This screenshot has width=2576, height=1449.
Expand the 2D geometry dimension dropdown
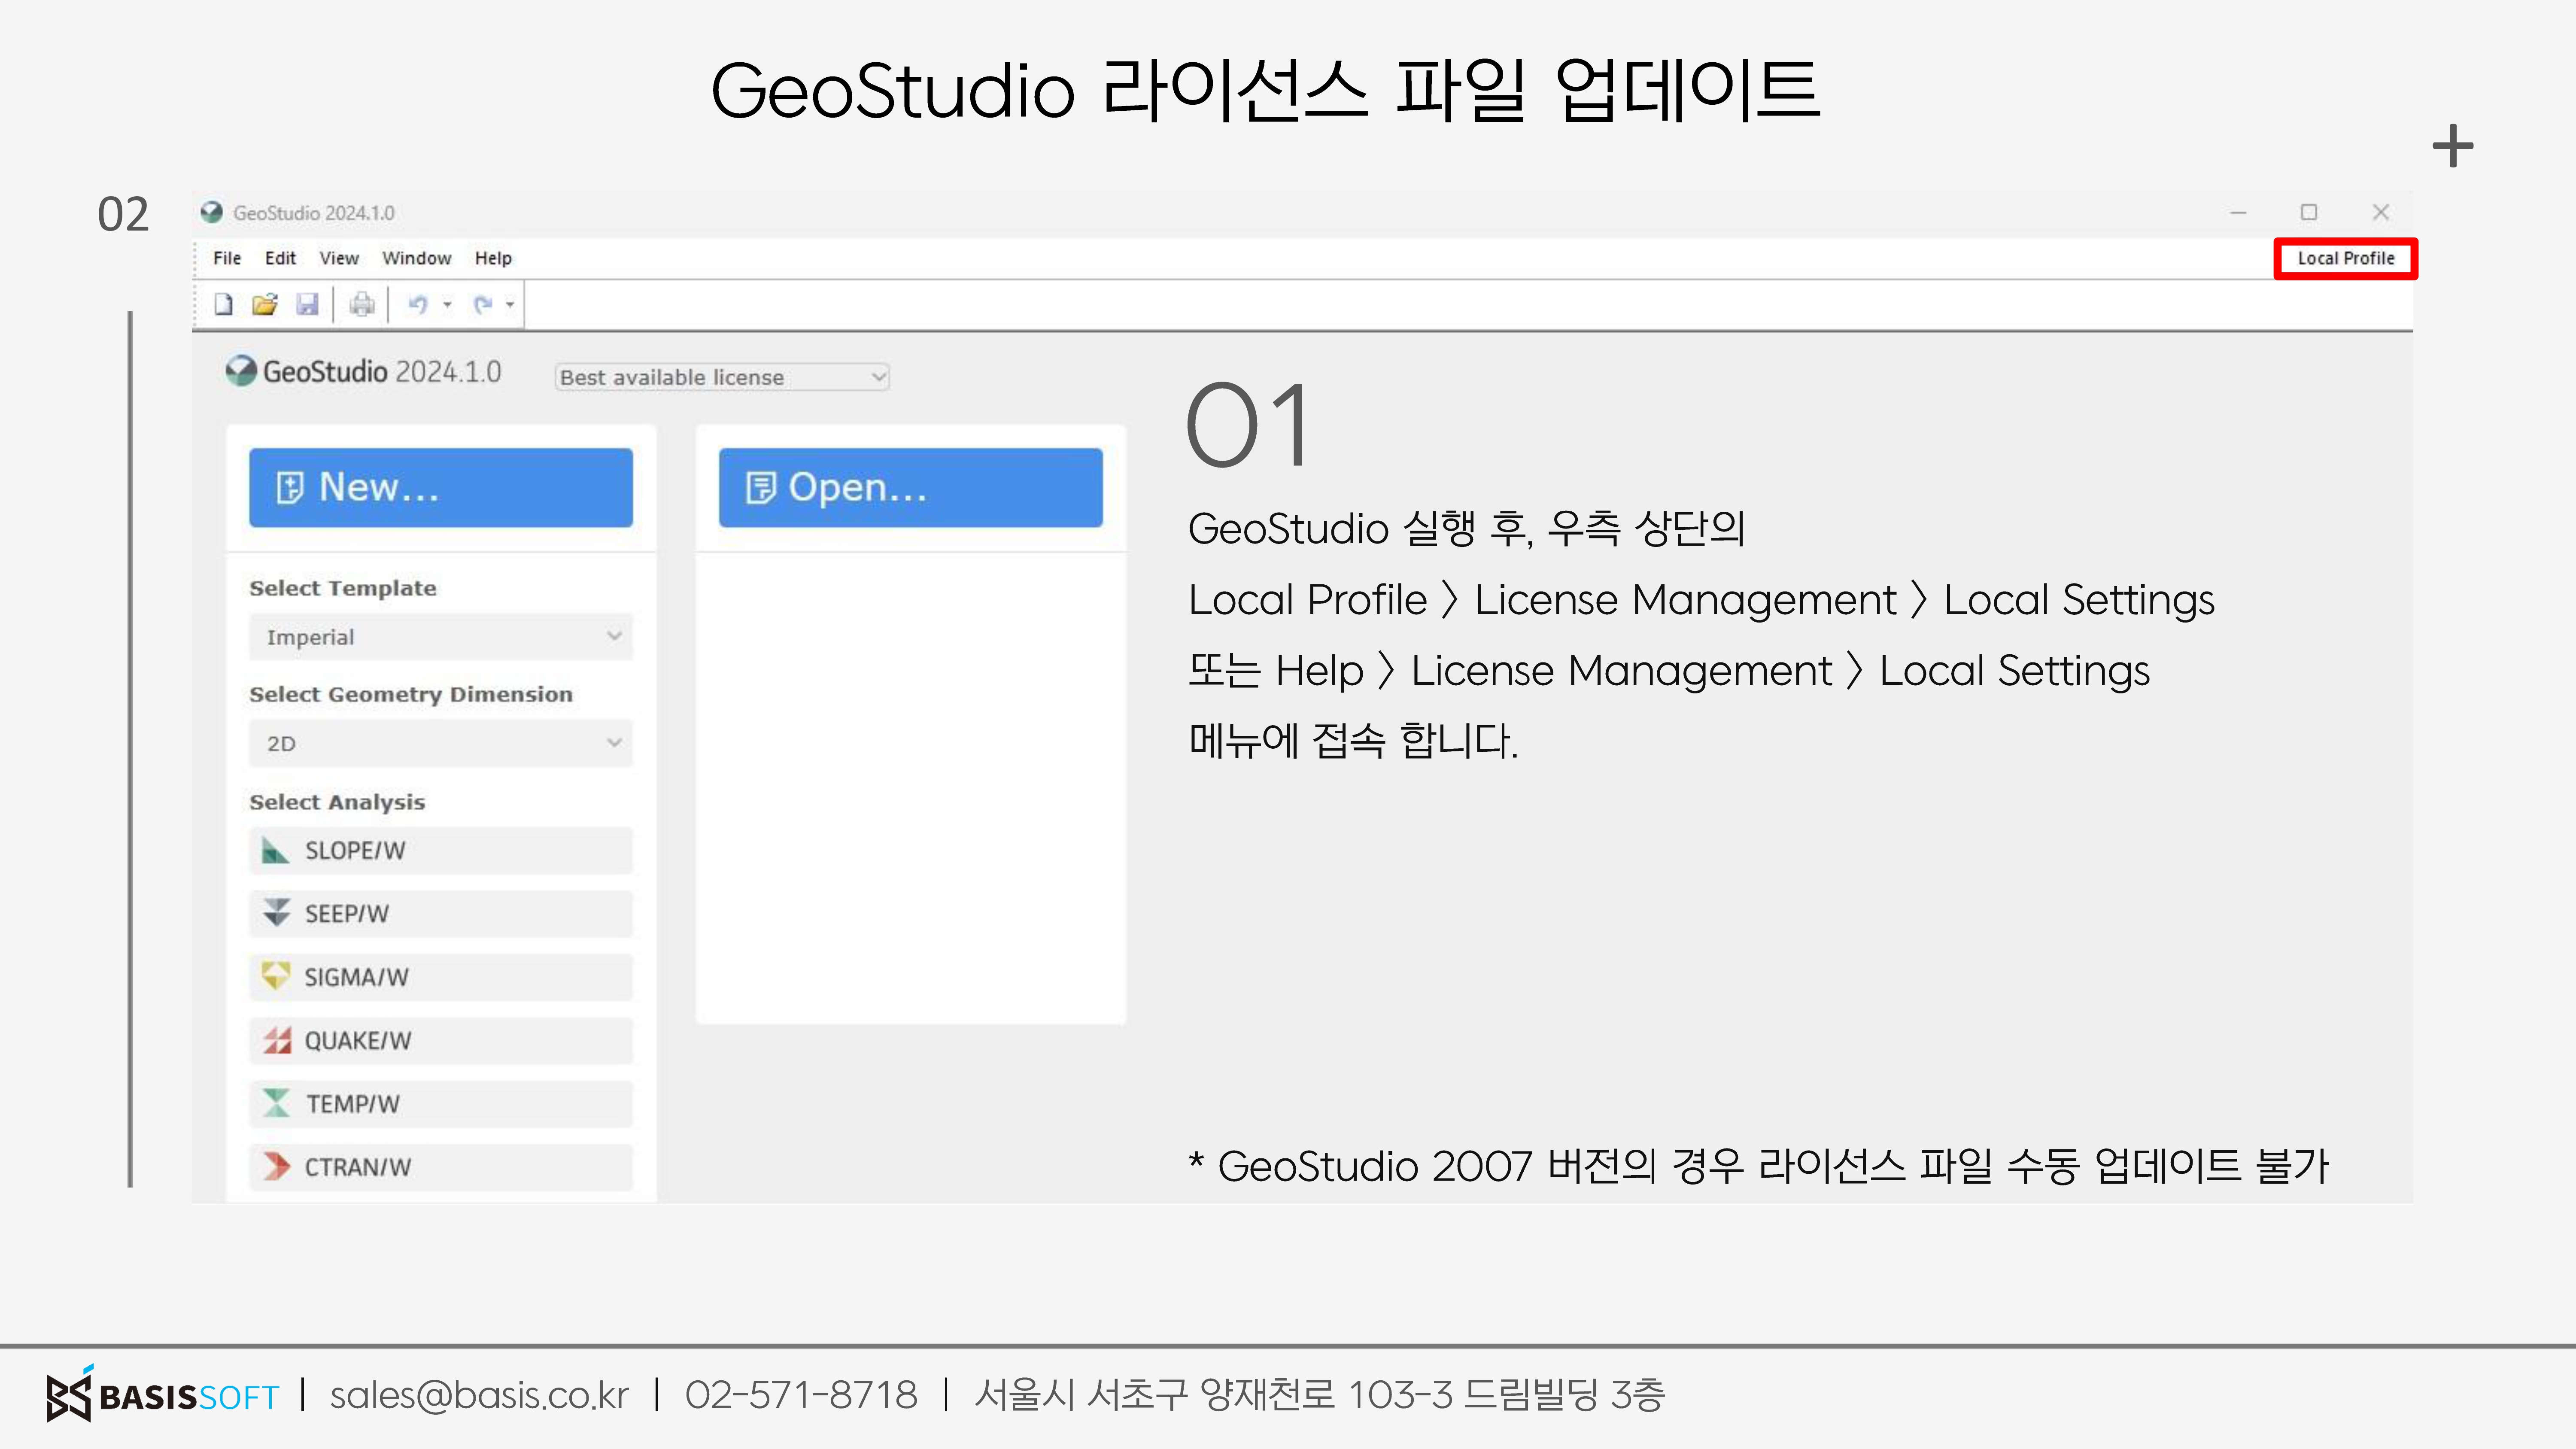[x=440, y=743]
